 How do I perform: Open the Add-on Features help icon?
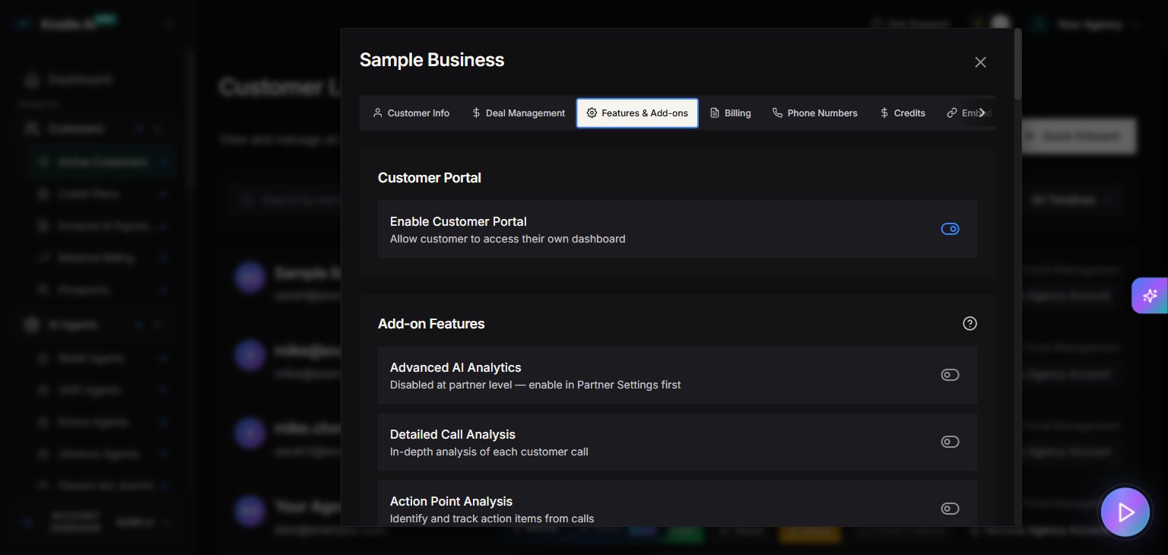click(x=970, y=323)
